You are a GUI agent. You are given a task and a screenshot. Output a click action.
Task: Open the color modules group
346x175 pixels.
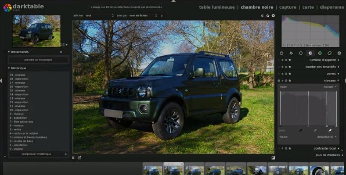tap(320, 53)
